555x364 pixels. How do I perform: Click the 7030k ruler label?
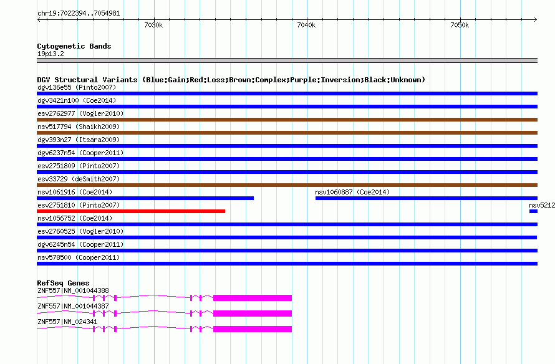(153, 25)
